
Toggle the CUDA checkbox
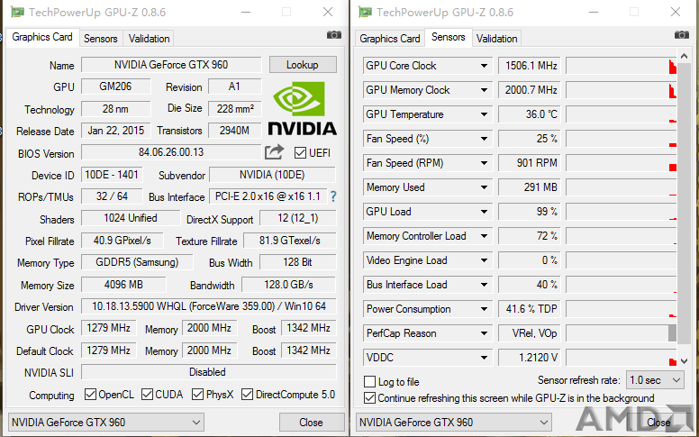tap(147, 394)
